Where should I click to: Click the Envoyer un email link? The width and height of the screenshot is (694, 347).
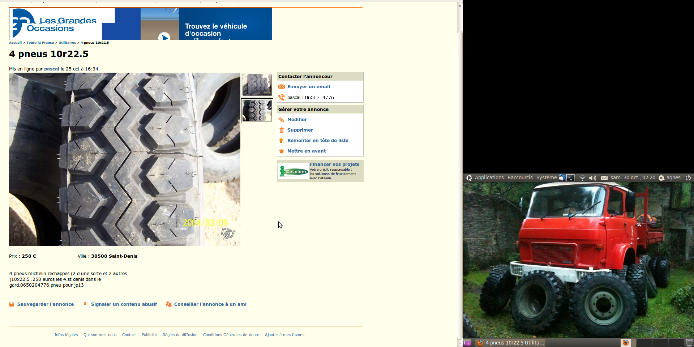pyautogui.click(x=308, y=87)
